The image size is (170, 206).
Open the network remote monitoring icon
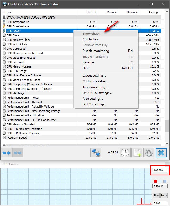[96, 153]
